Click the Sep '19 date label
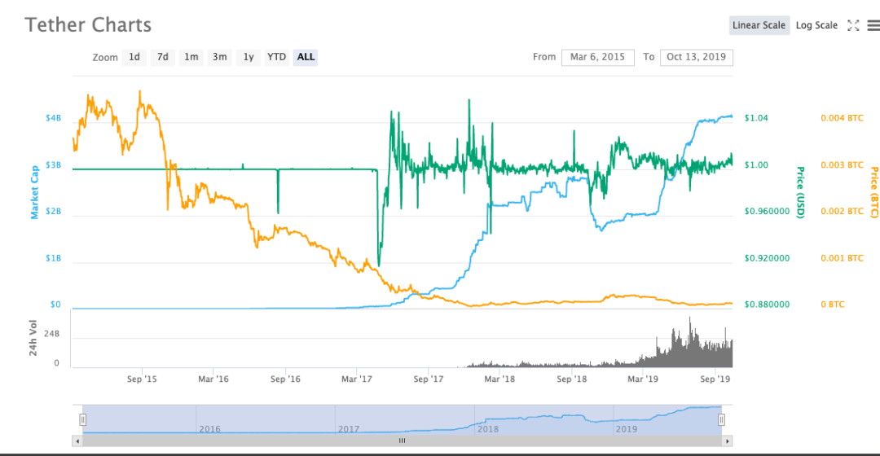The width and height of the screenshot is (880, 456). click(x=715, y=379)
